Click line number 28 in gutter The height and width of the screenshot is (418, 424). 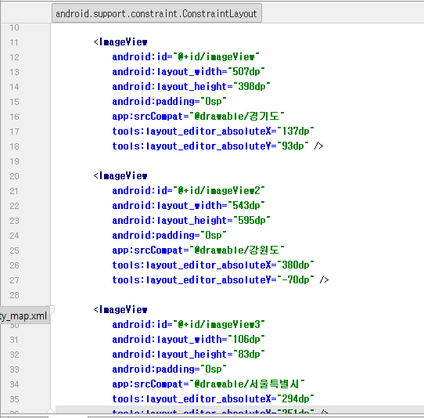point(14,295)
